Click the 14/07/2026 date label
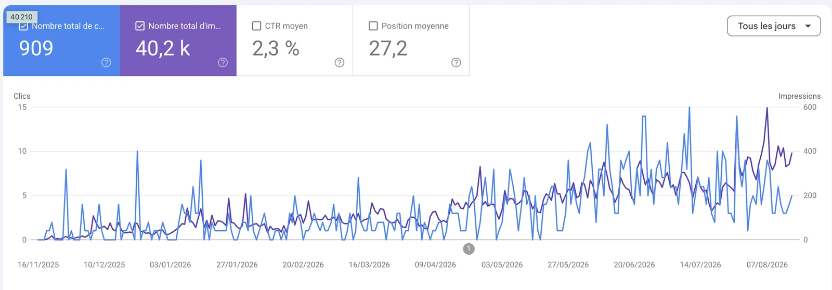This screenshot has height=290, width=832. (700, 265)
